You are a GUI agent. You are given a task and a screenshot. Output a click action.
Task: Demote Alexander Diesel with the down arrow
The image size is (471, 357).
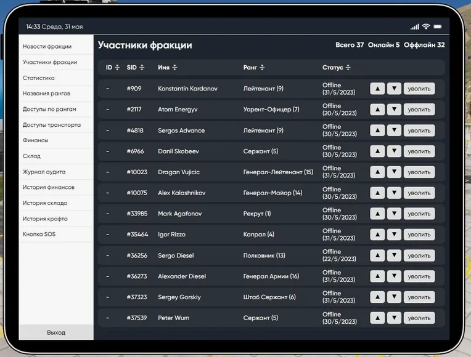394,276
